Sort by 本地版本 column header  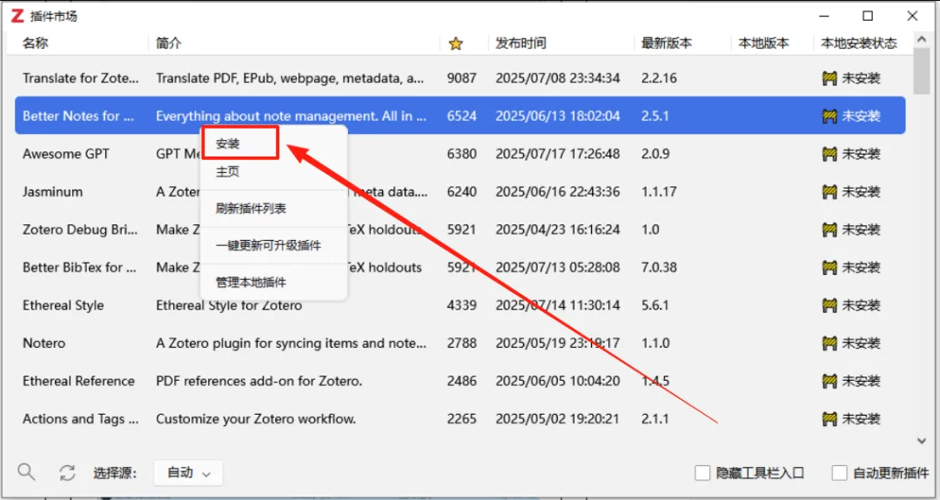coord(764,43)
